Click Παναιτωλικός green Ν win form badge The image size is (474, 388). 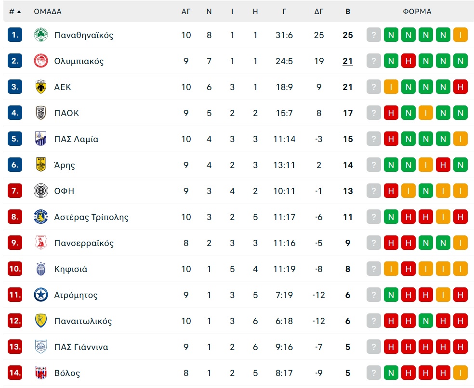(x=426, y=321)
